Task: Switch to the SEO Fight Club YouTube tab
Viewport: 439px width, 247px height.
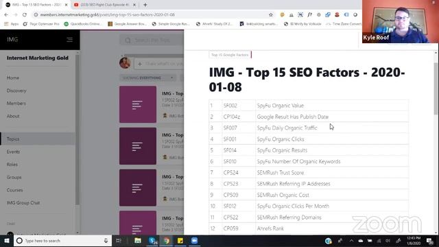Action: pyautogui.click(x=105, y=5)
